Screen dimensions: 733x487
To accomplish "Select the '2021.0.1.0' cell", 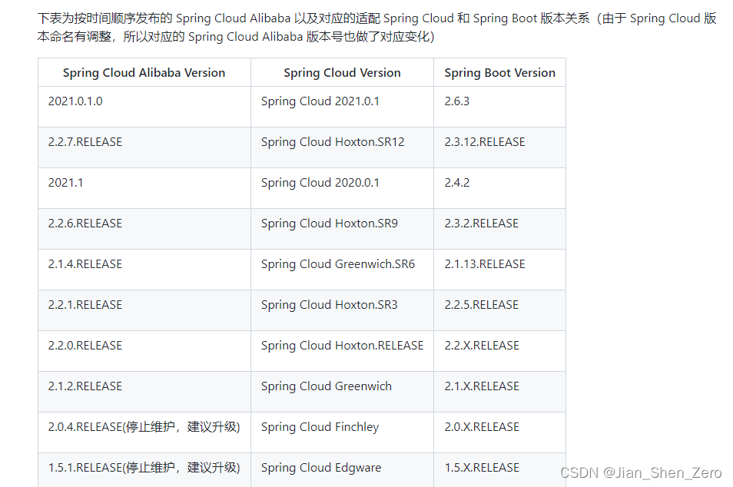I will (144, 107).
